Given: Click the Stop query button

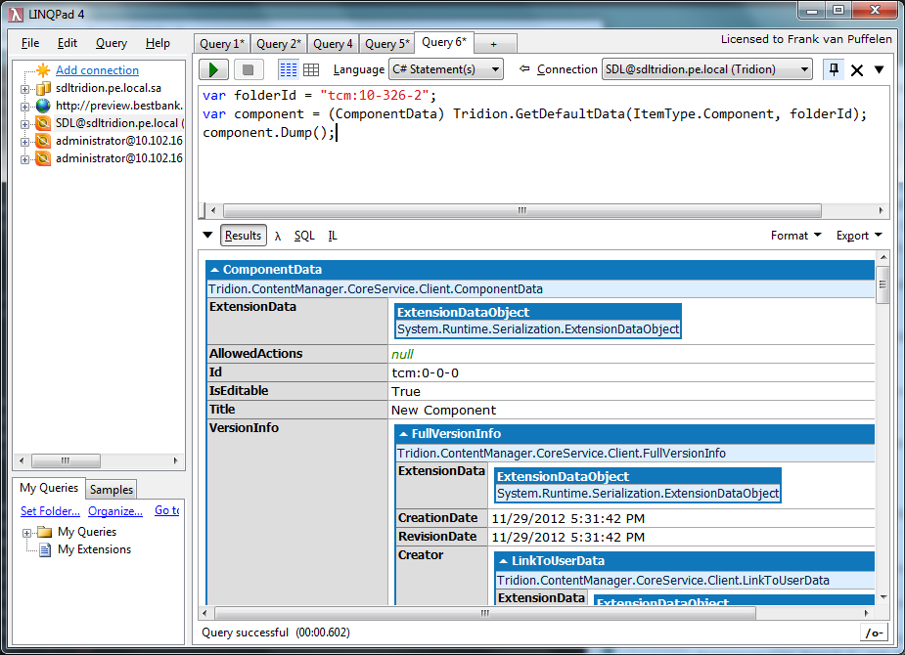Looking at the screenshot, I should pyautogui.click(x=248, y=69).
